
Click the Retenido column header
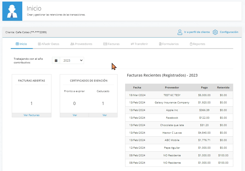point(223,87)
